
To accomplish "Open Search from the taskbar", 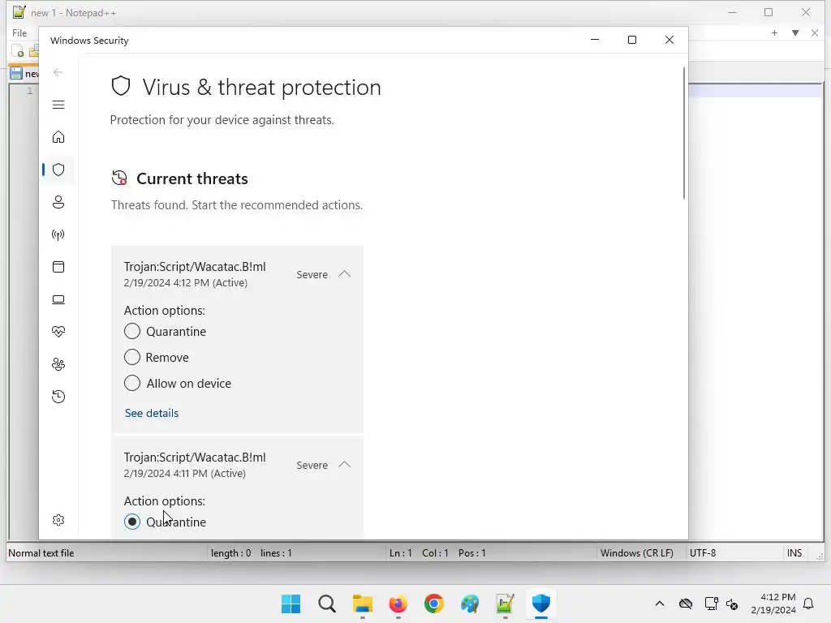I will [327, 604].
